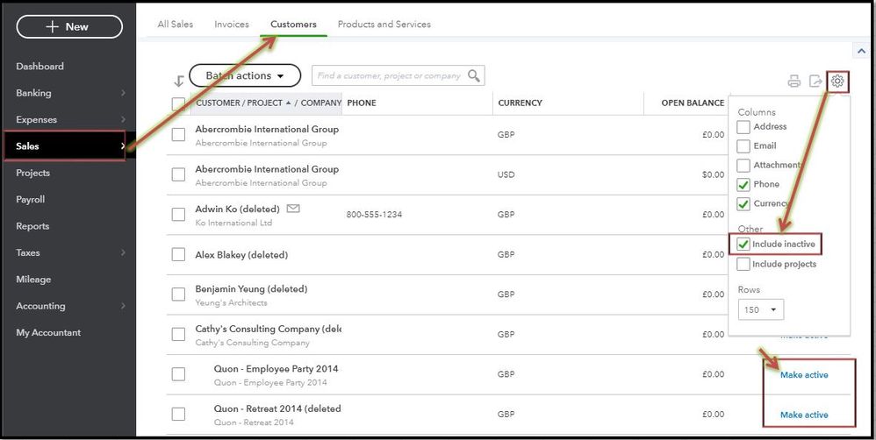Click Make active for Quon - Employee Party 2014

(x=804, y=375)
